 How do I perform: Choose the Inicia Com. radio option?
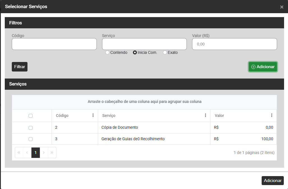[x=135, y=52]
